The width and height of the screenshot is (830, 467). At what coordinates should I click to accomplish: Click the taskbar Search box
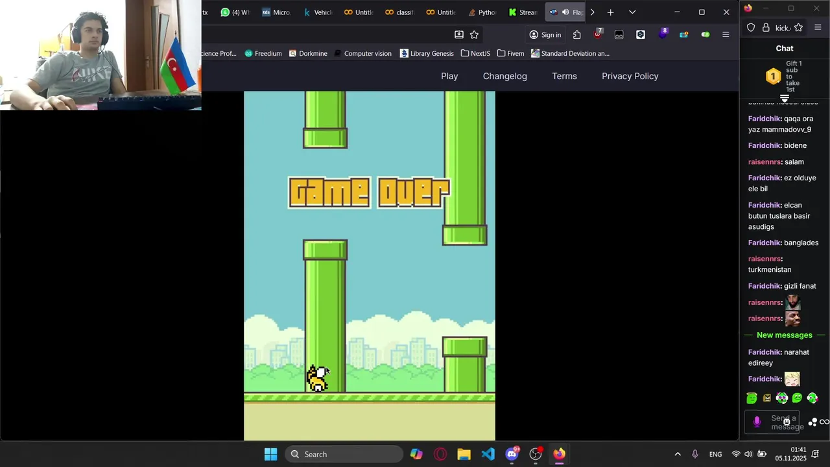(344, 454)
